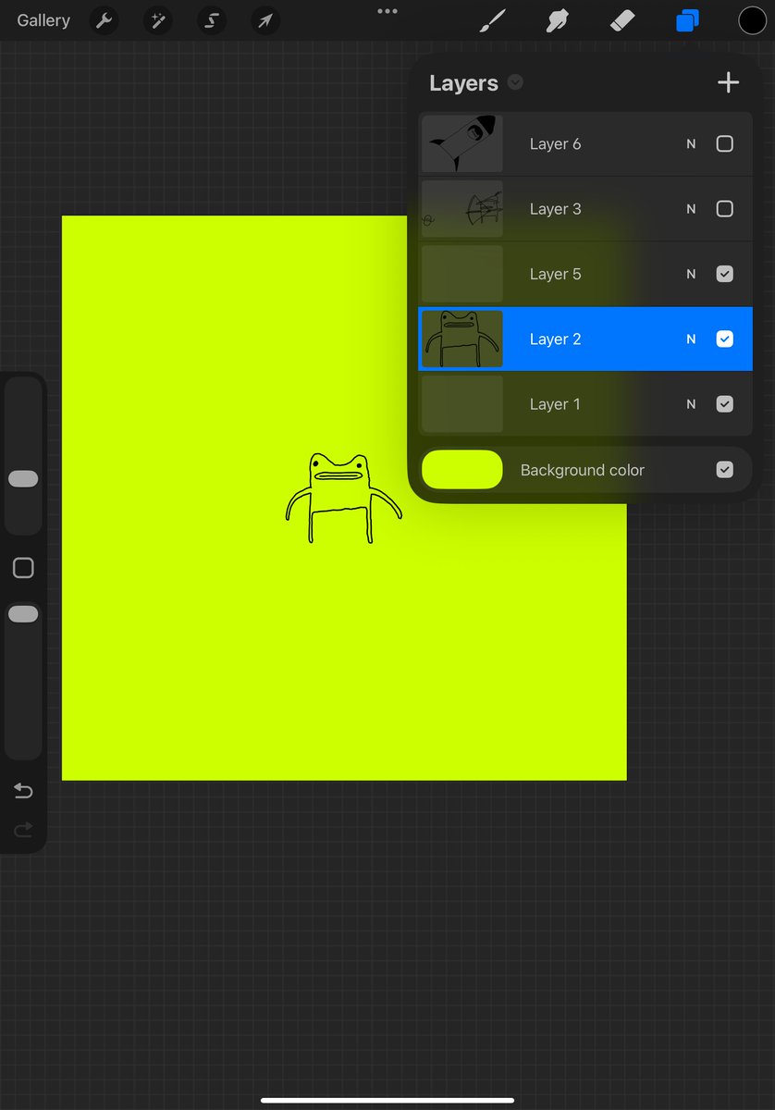Image resolution: width=775 pixels, height=1110 pixels.
Task: Tap the Background color yellow swatch
Action: click(x=462, y=470)
